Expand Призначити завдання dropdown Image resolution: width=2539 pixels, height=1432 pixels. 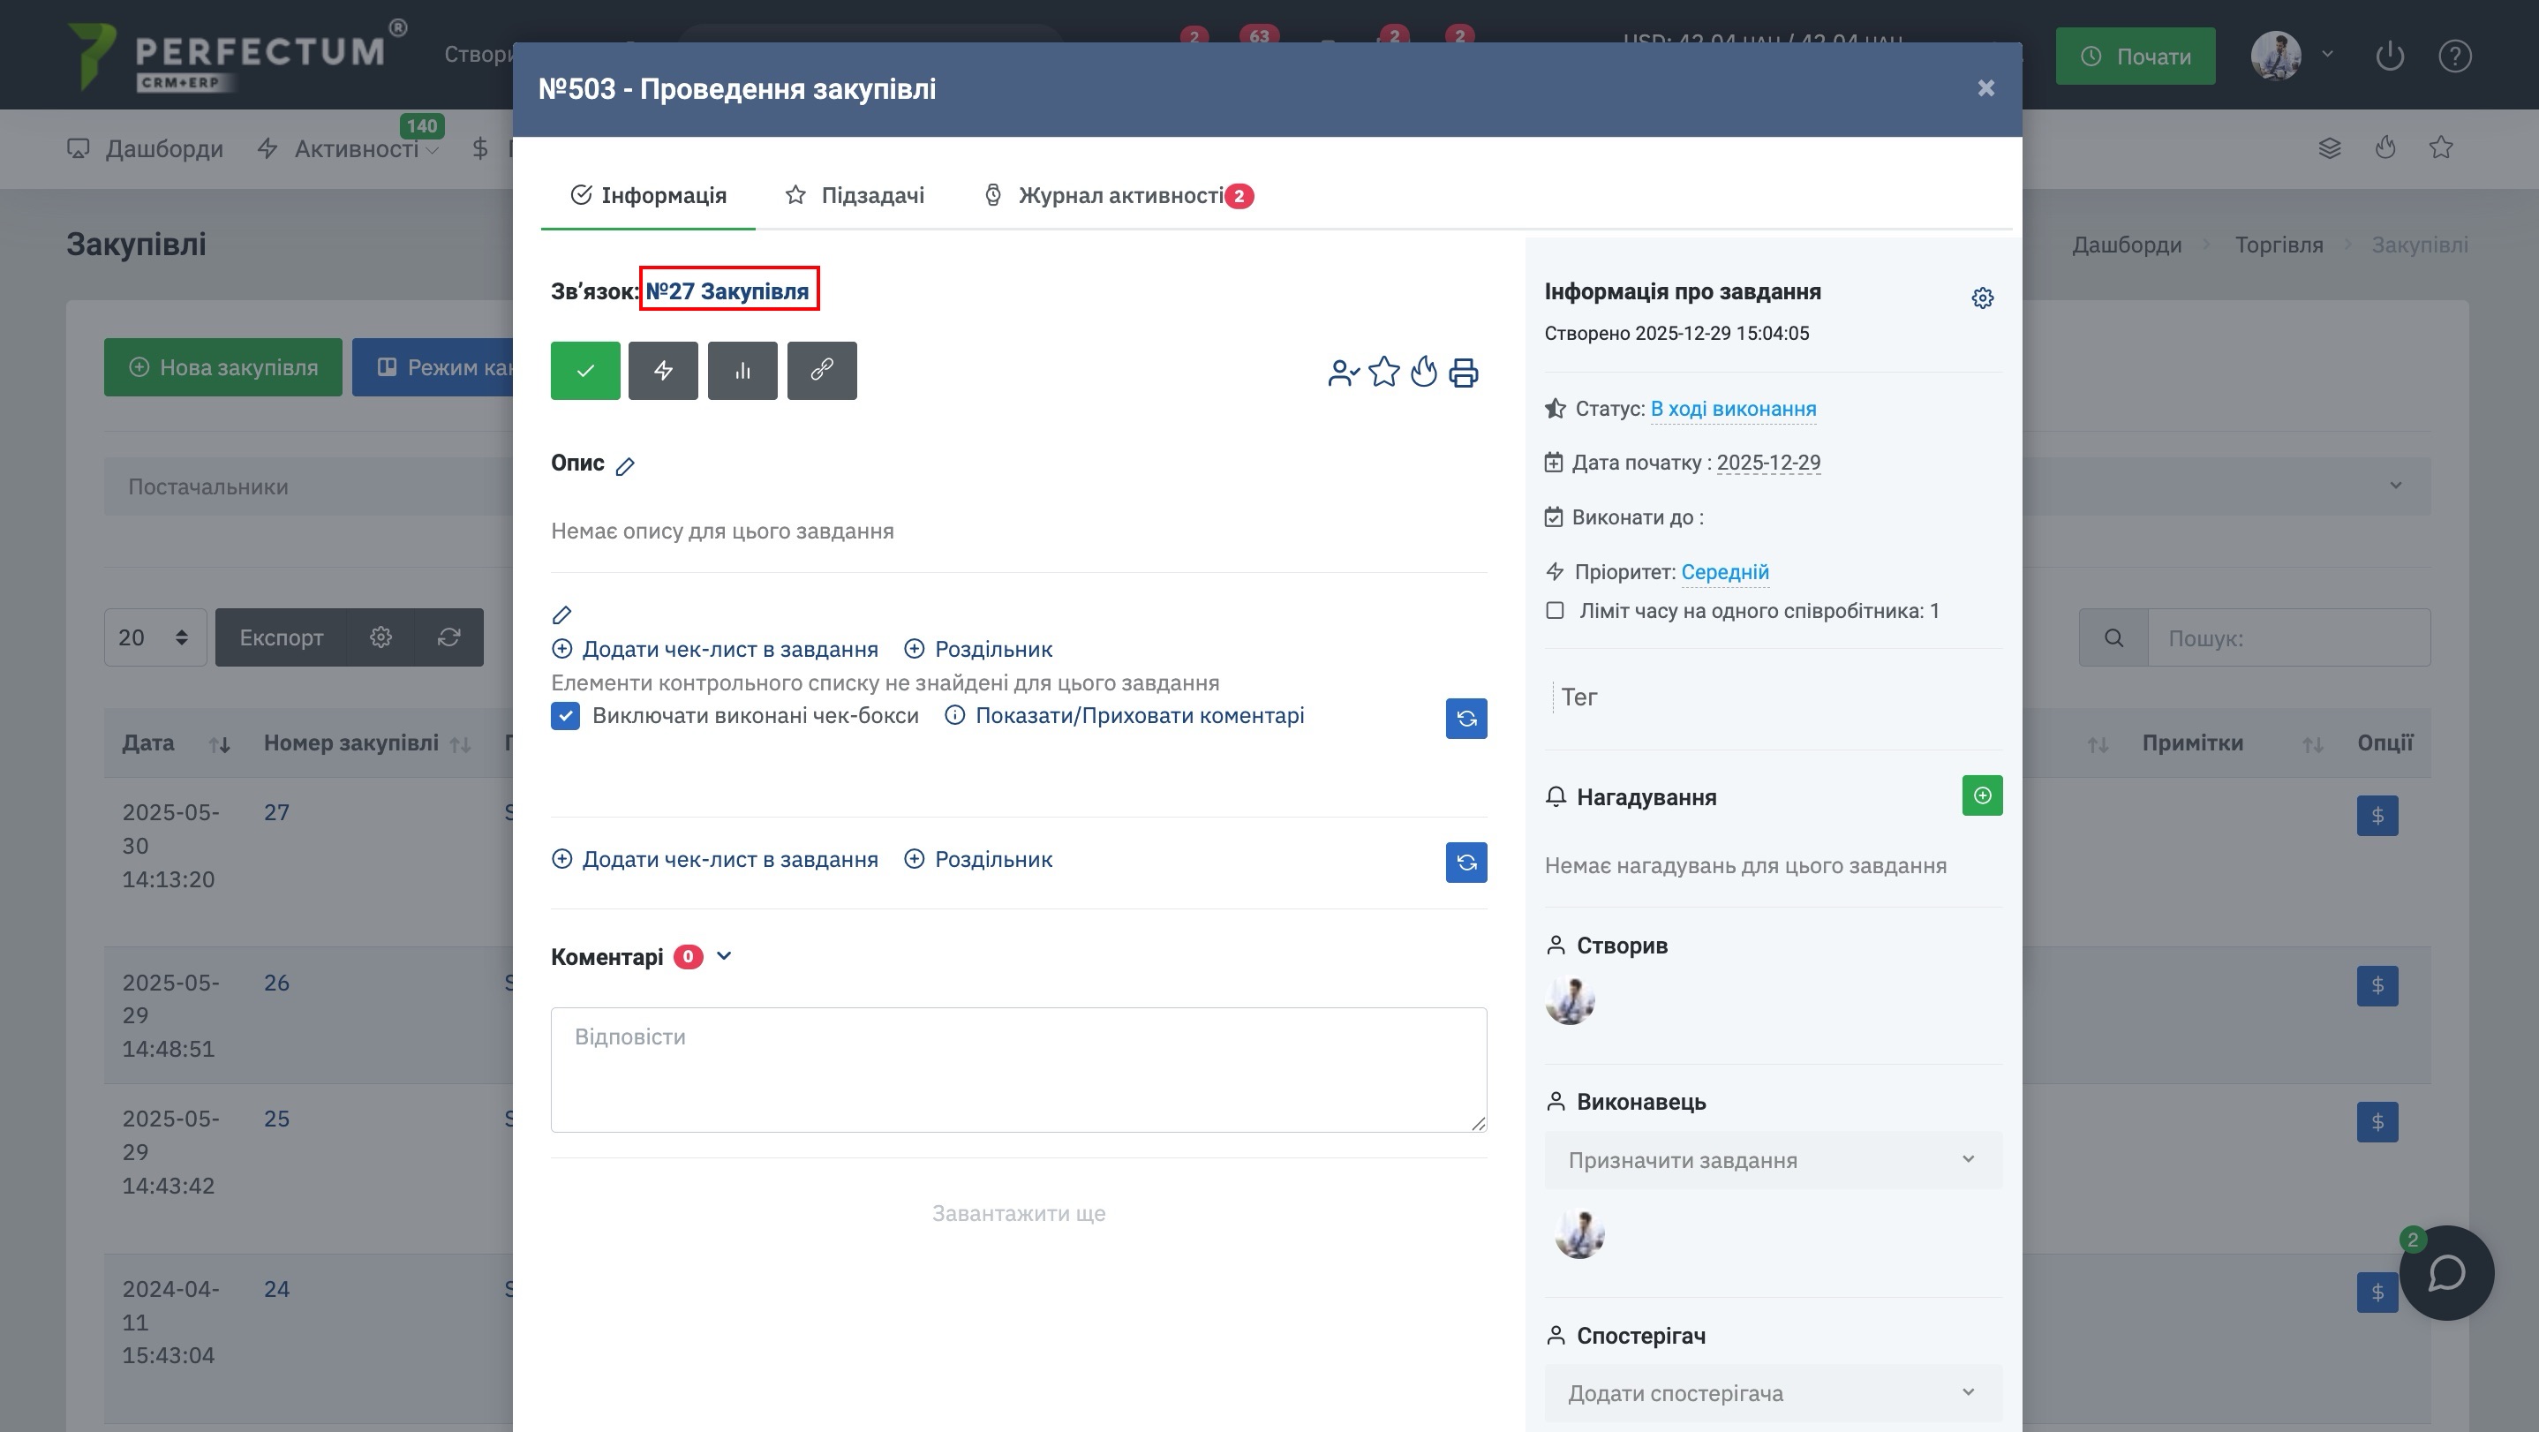pyautogui.click(x=1772, y=1160)
